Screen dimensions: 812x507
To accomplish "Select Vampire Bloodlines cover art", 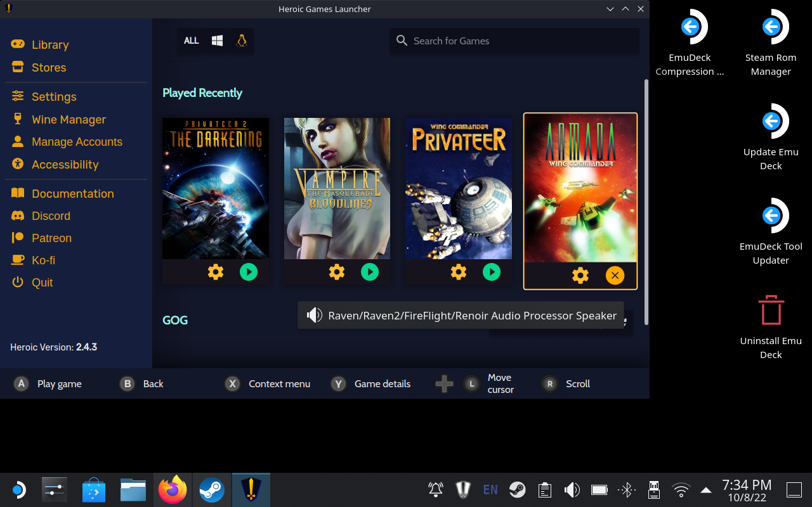I will click(337, 188).
